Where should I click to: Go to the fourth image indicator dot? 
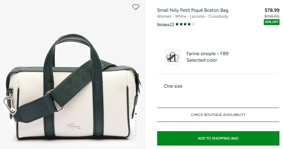(x=136, y=124)
